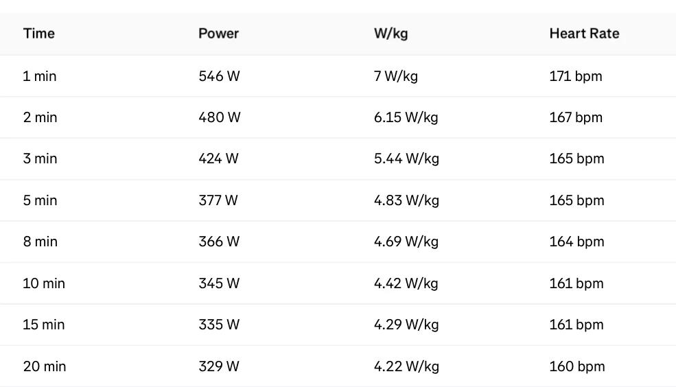Select the 335 W power cell
This screenshot has height=387, width=676.
(219, 325)
